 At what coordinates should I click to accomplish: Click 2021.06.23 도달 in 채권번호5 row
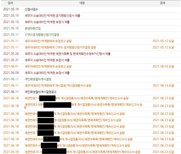pyautogui.click(x=163, y=120)
